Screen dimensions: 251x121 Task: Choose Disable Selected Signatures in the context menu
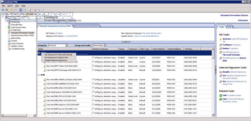[55, 60]
